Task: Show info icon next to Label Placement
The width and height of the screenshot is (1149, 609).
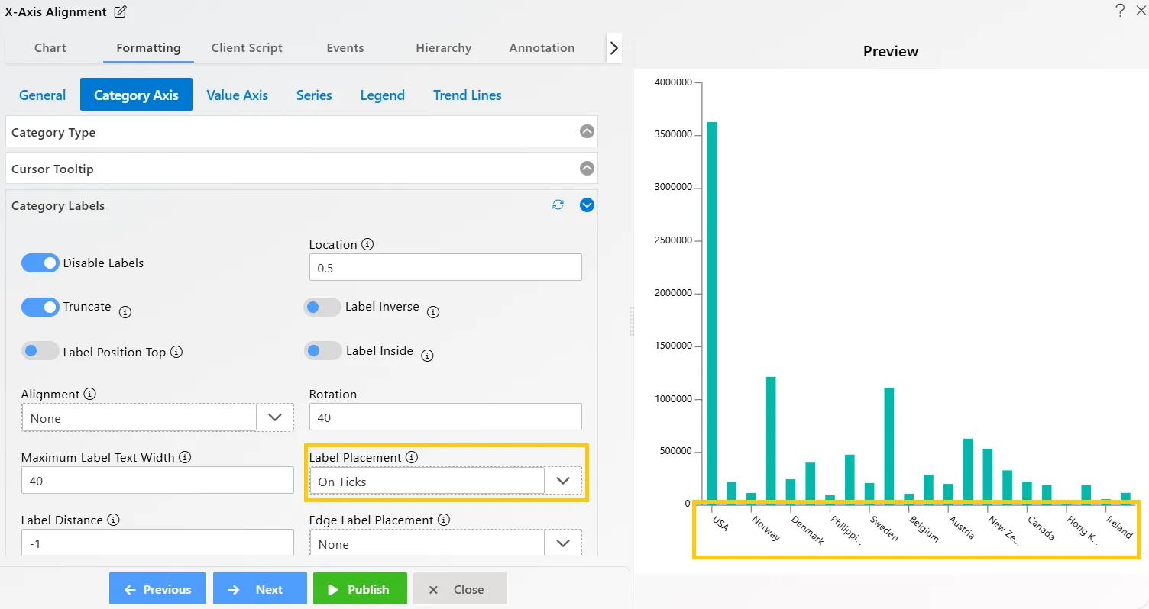Action: pos(412,458)
